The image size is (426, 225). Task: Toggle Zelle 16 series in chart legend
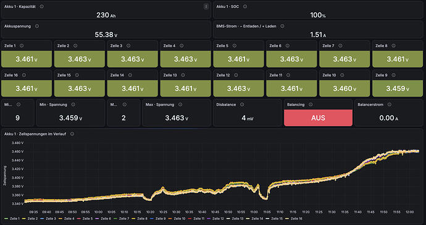pos(294,218)
